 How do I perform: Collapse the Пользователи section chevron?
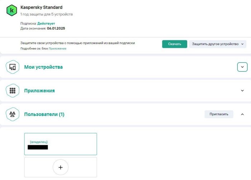tap(242, 114)
